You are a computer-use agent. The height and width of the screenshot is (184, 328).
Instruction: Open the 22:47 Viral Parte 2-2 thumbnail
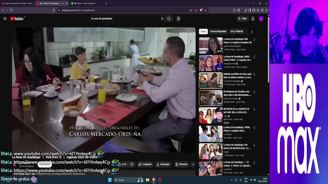tap(211, 45)
